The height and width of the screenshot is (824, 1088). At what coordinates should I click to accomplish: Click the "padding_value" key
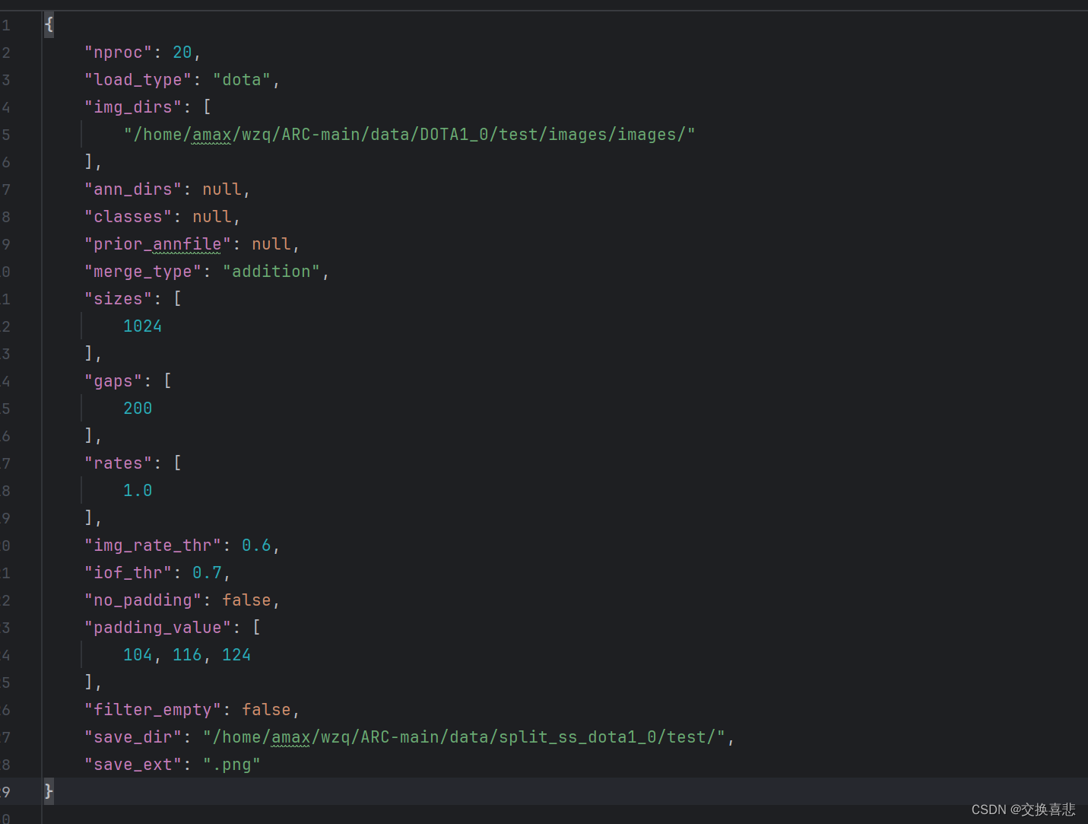157,628
